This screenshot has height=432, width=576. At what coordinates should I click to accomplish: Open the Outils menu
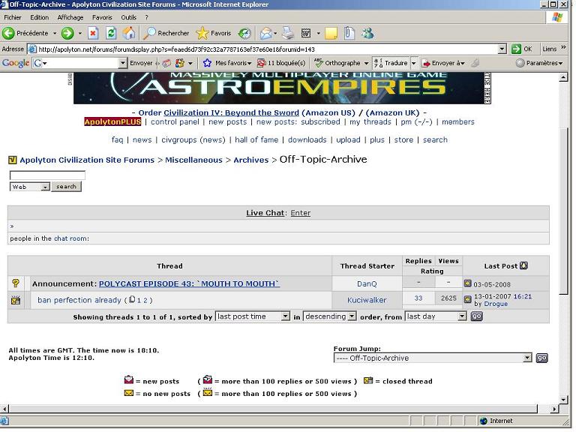click(x=129, y=17)
